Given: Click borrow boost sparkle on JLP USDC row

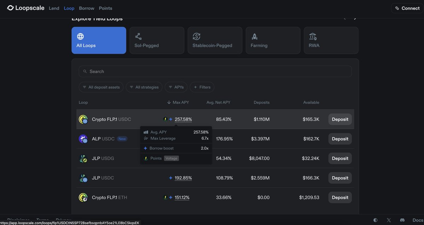Looking at the screenshot, I should coord(171,178).
